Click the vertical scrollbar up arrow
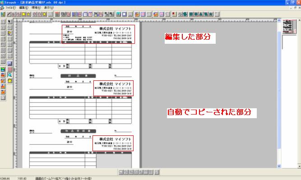 [279, 20]
